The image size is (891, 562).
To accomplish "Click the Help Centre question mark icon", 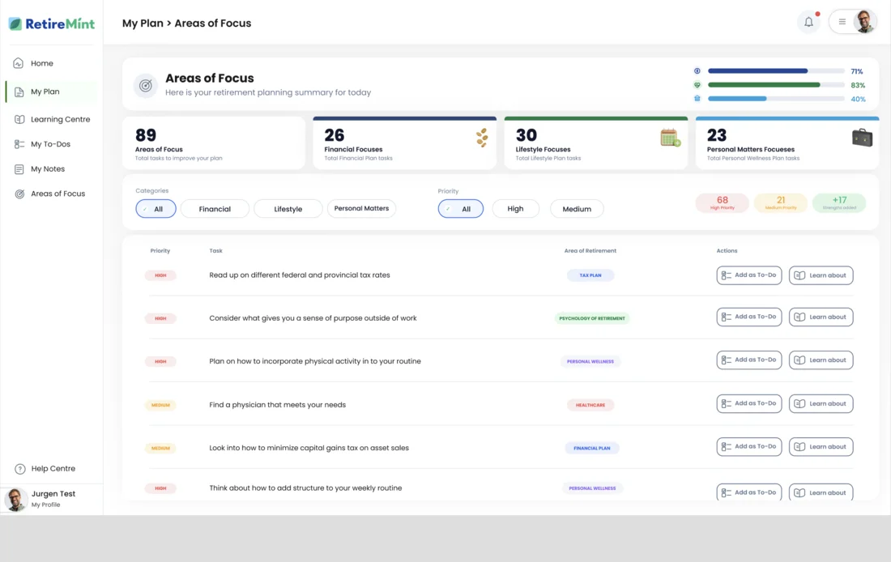I will click(20, 469).
